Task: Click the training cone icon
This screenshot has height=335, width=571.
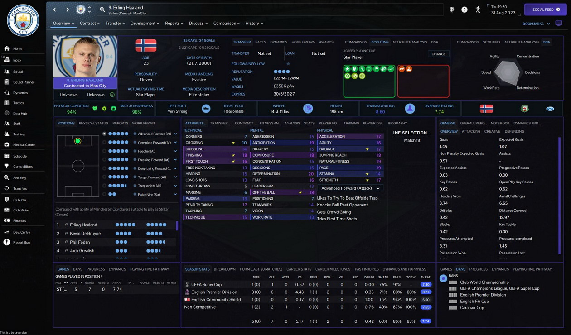Action: (x=410, y=109)
